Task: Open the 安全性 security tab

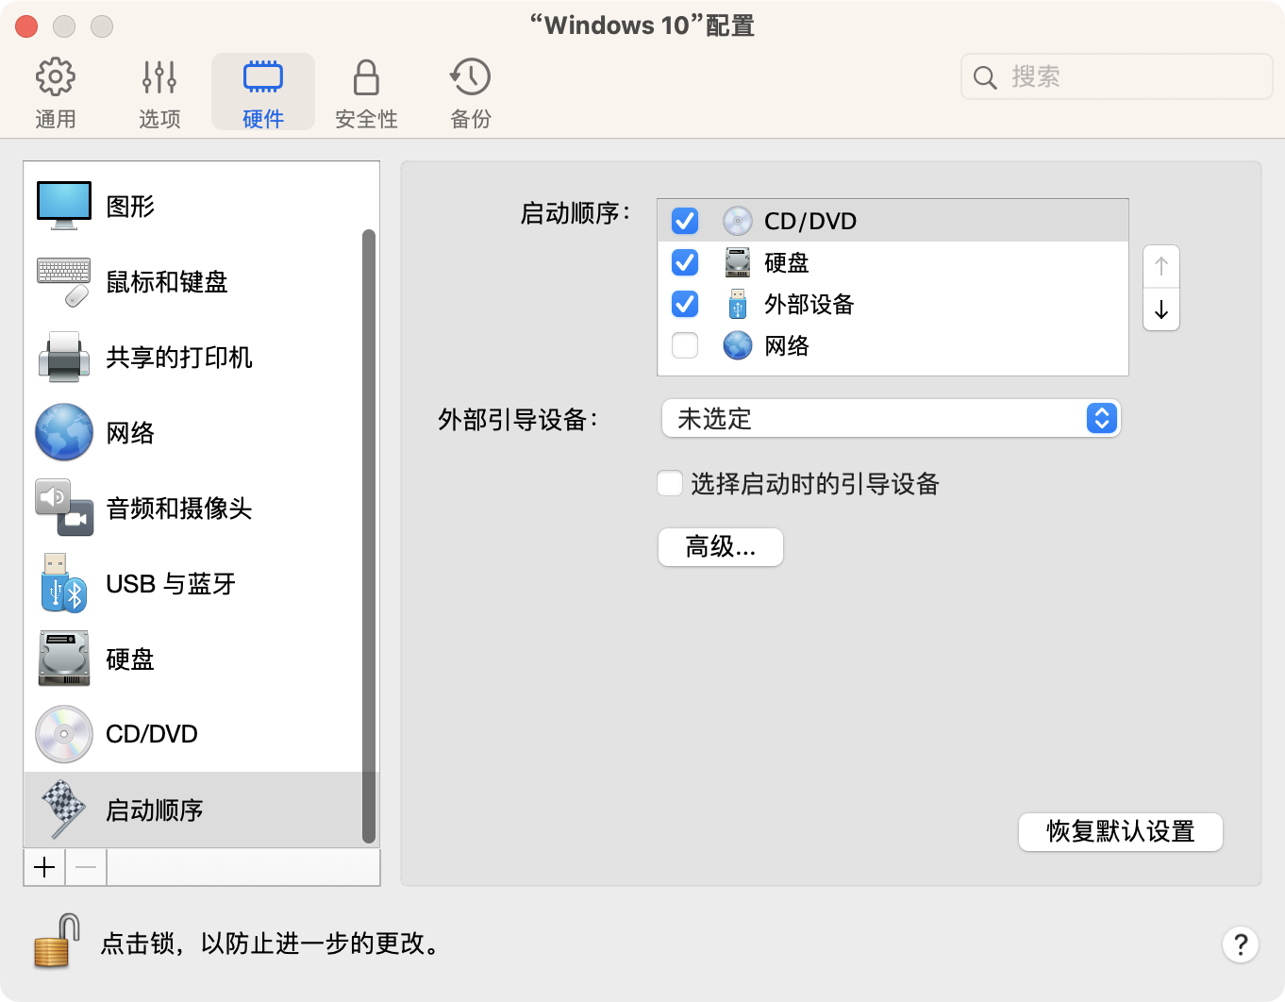Action: (367, 92)
